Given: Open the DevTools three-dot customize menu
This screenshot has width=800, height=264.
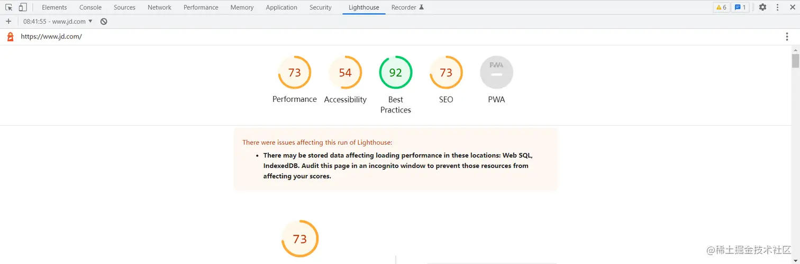Looking at the screenshot, I should [778, 7].
